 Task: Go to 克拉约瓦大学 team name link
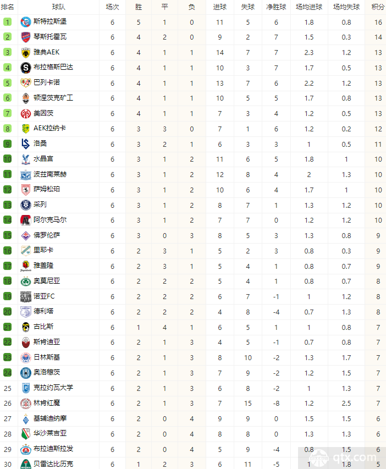click(x=53, y=388)
